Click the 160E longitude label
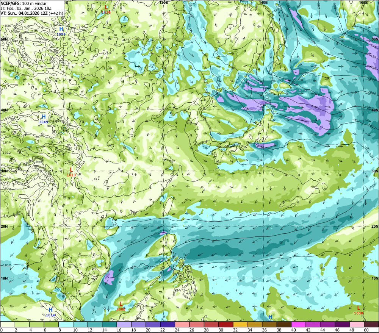This screenshot has width=379, height=333. [363, 2]
